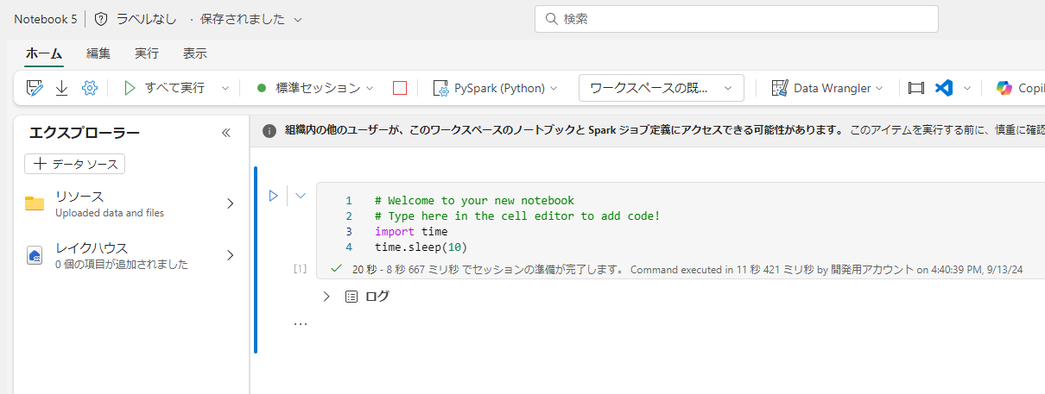
Task: Click the '# Welcome to your new notebook' comment
Action: tap(474, 201)
